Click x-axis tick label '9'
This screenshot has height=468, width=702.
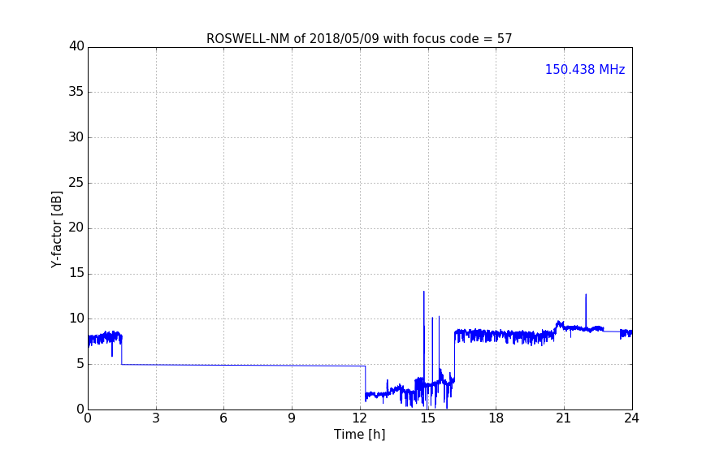[x=292, y=418]
